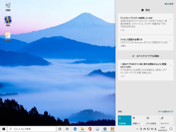The width and height of the screenshot is (176, 132).
Task: Toggle the 位置情報 quick action tile
Action: point(124,120)
